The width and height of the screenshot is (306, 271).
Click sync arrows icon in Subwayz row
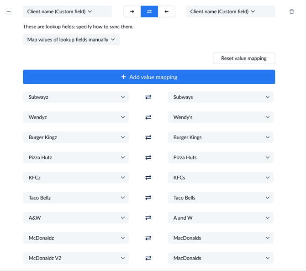[x=148, y=97]
